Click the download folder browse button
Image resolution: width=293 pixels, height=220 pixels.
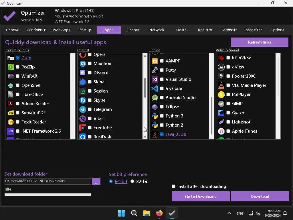coord(96,181)
